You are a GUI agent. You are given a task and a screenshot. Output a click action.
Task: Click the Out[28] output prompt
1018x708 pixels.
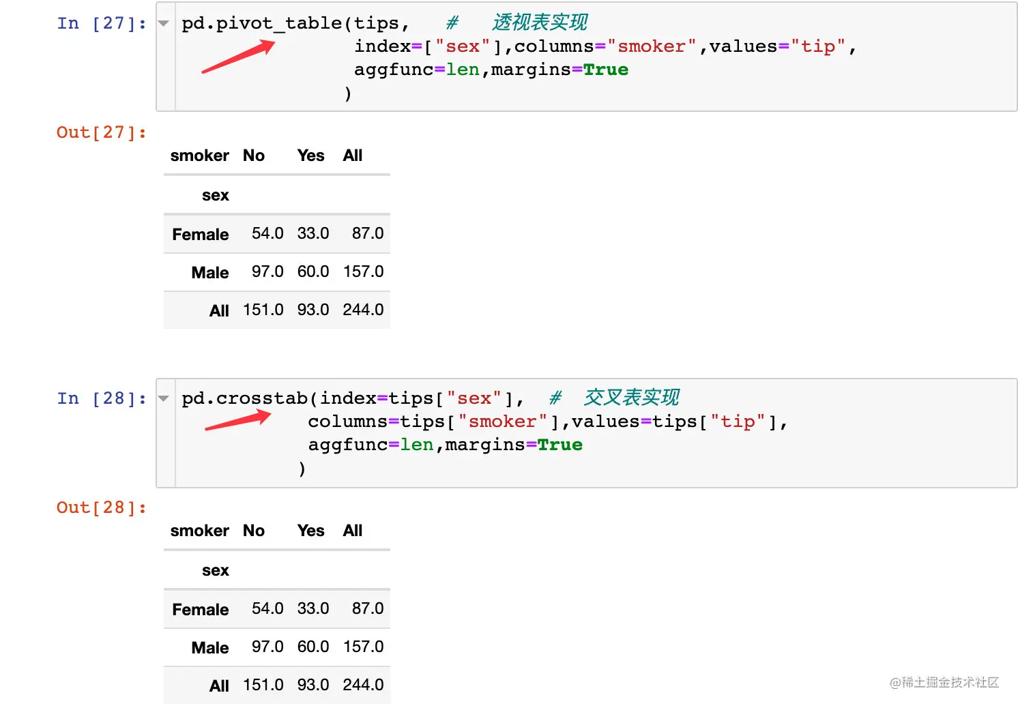(x=102, y=507)
